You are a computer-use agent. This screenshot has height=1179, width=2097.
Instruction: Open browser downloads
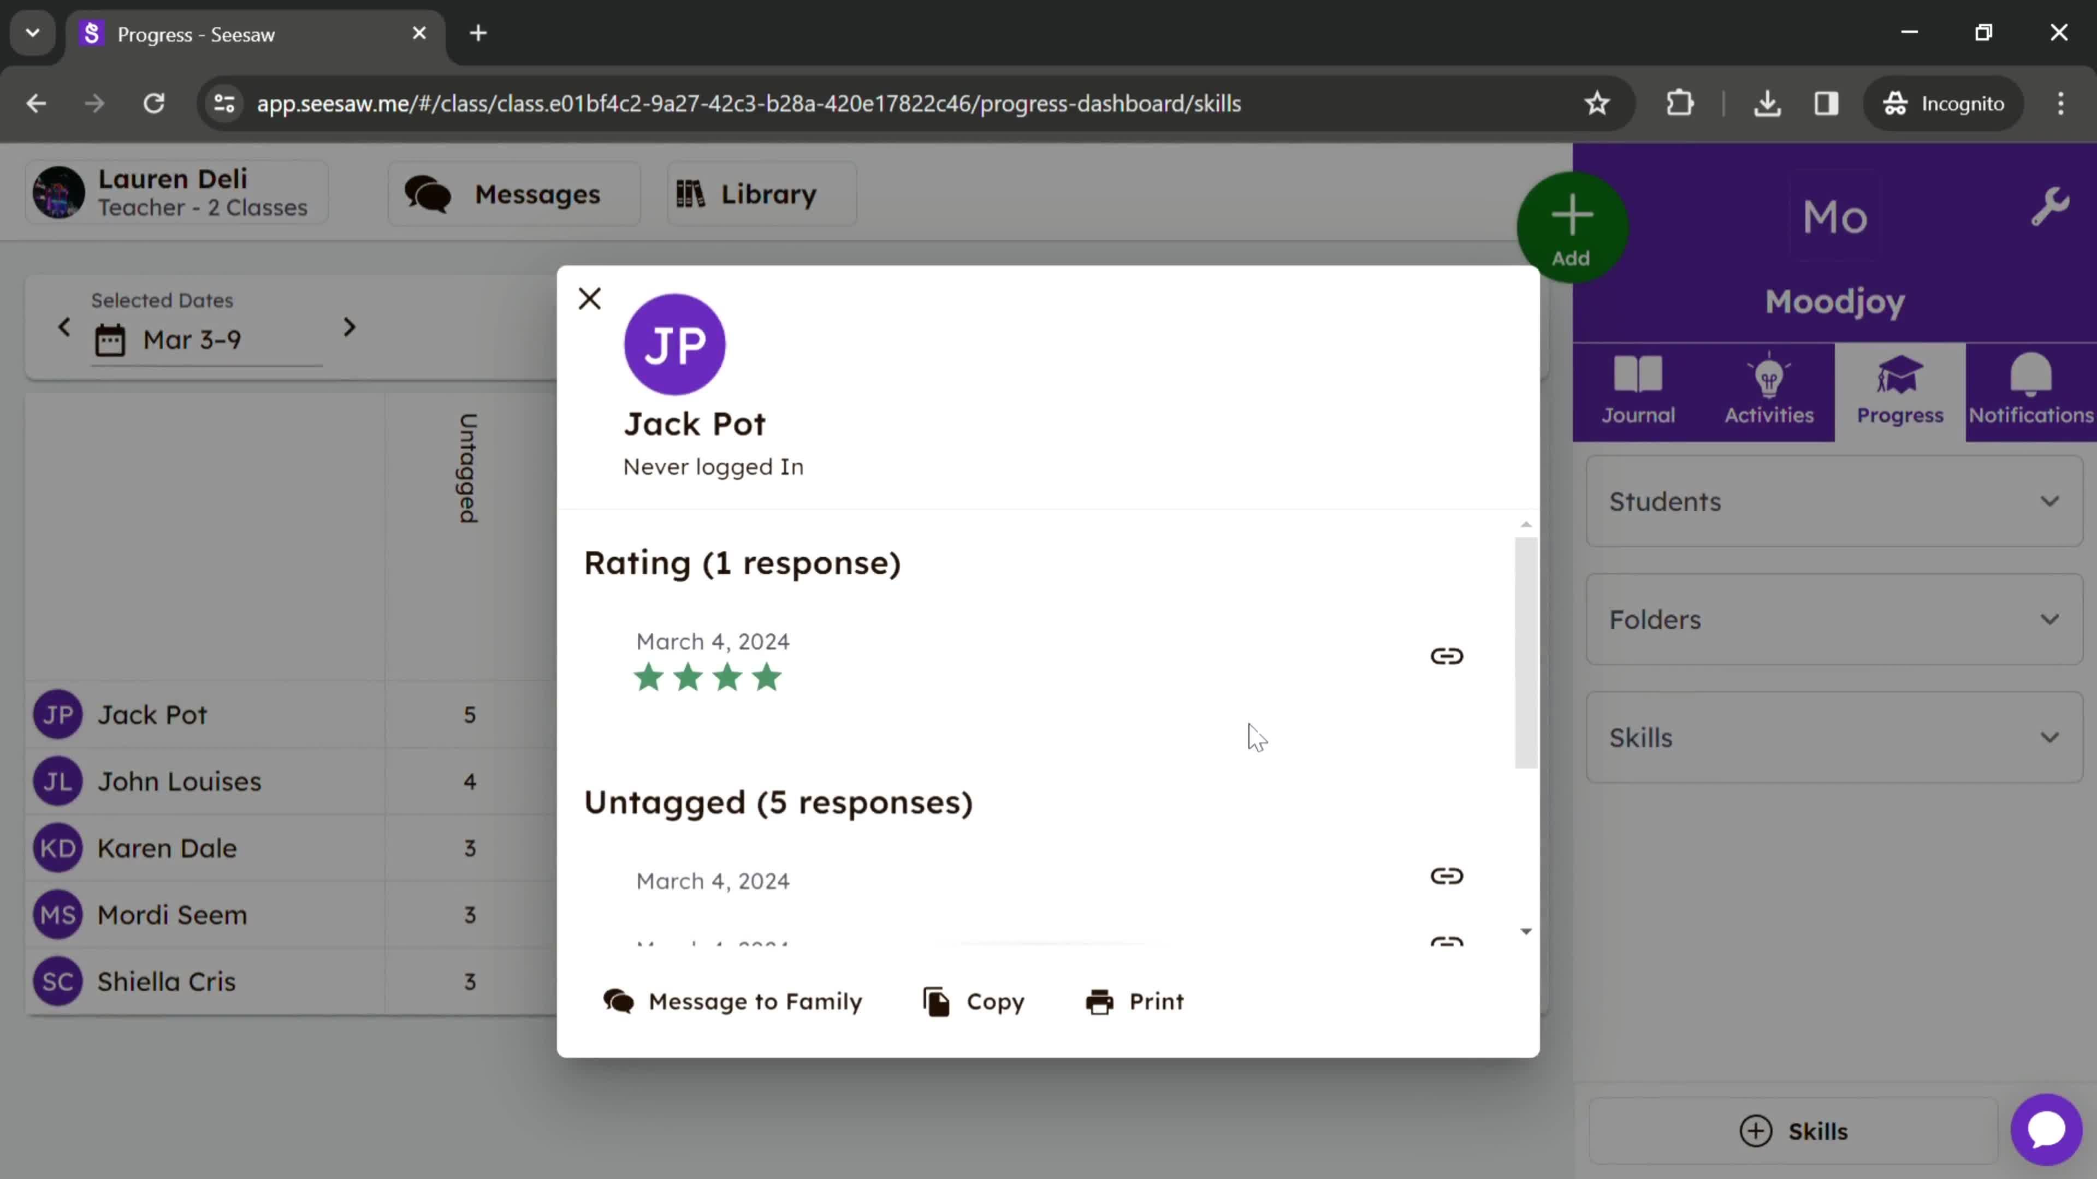tap(1767, 103)
